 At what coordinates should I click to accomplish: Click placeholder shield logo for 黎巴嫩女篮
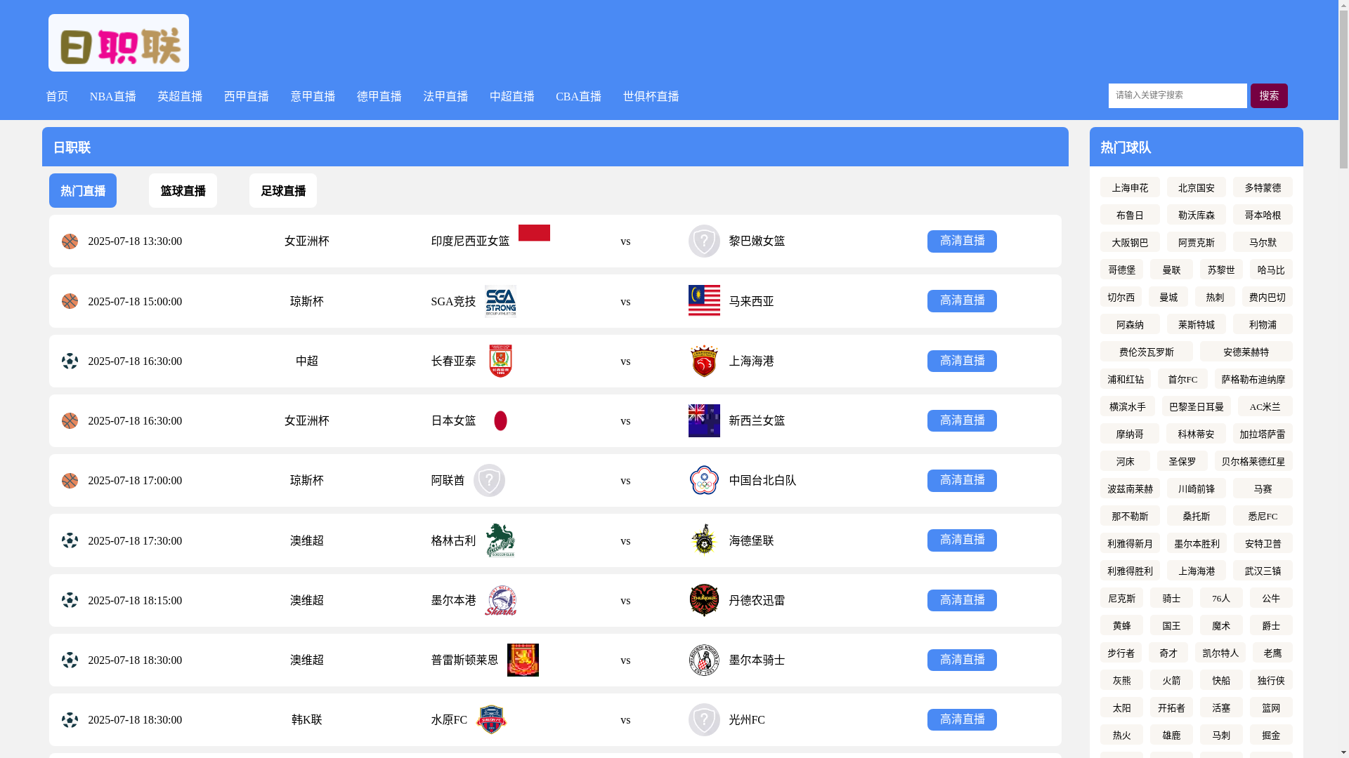(x=704, y=241)
